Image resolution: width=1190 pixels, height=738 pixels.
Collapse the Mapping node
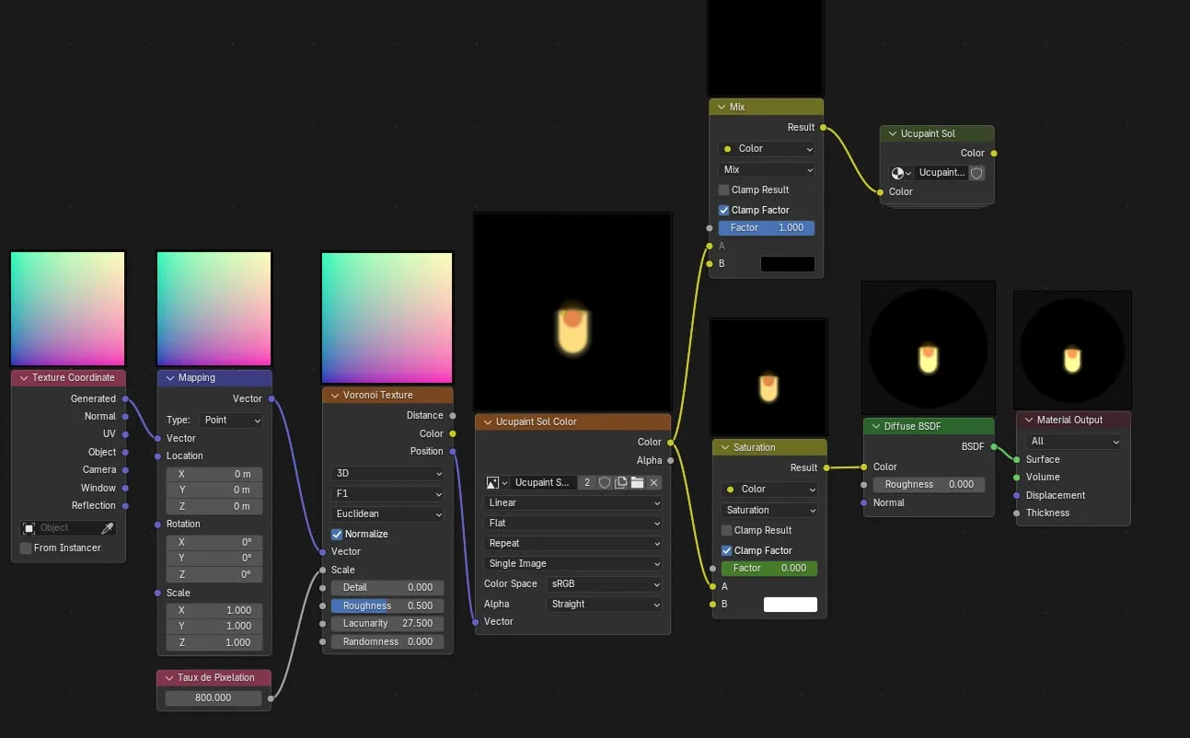170,377
